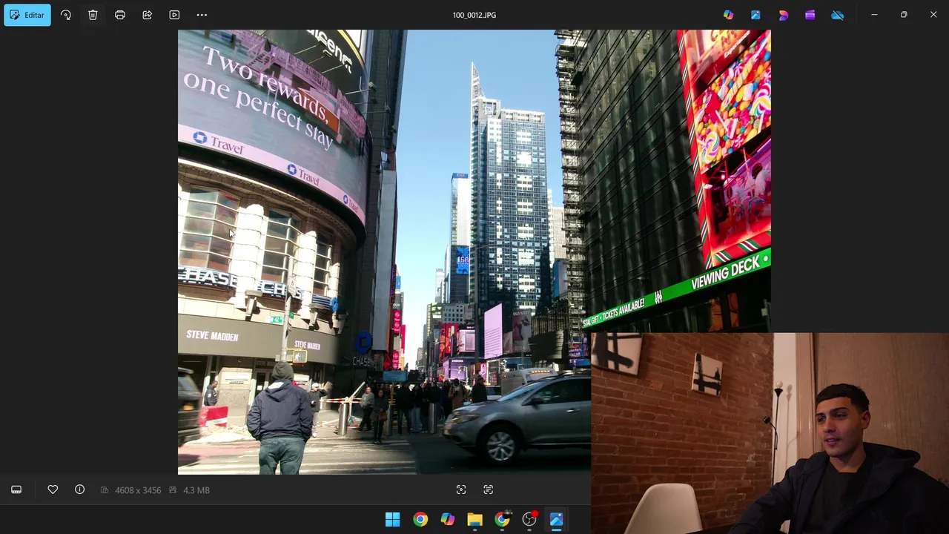Mark photo as favorite with the heart icon
The image size is (949, 534).
[x=53, y=489]
